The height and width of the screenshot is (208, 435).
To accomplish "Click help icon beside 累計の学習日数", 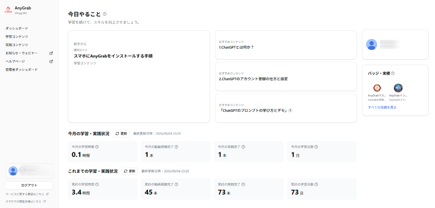I will [x=316, y=185].
